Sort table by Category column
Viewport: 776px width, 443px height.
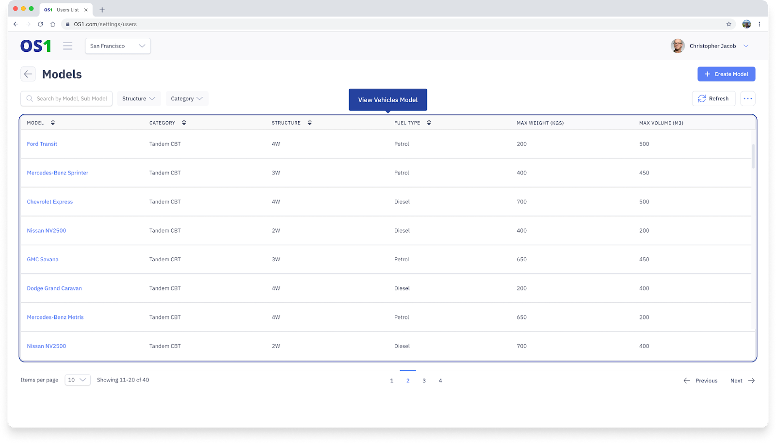(x=184, y=123)
